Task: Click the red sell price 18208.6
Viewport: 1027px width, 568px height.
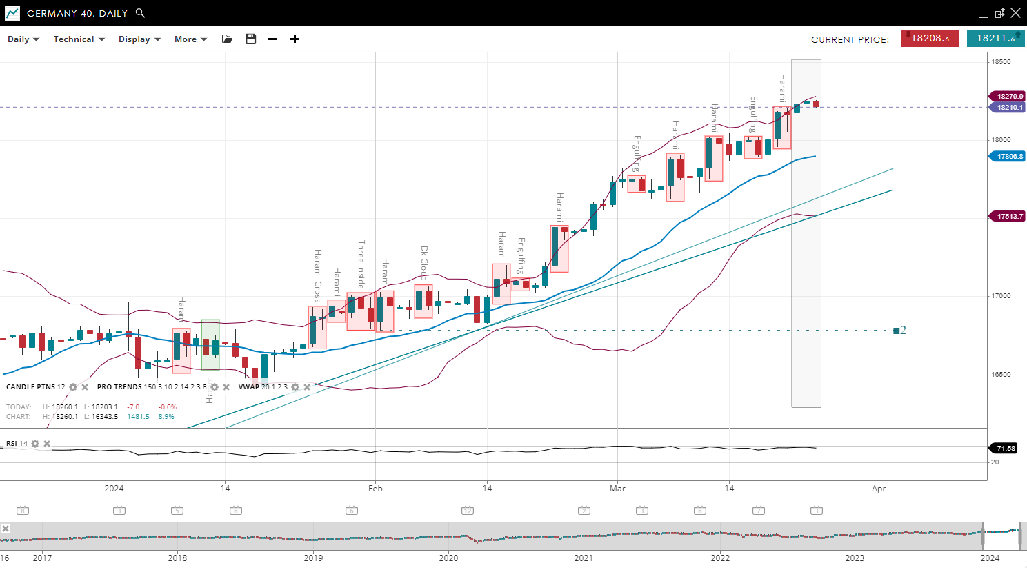Action: [x=929, y=39]
